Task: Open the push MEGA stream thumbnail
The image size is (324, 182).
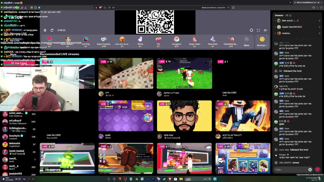Action: (126, 116)
